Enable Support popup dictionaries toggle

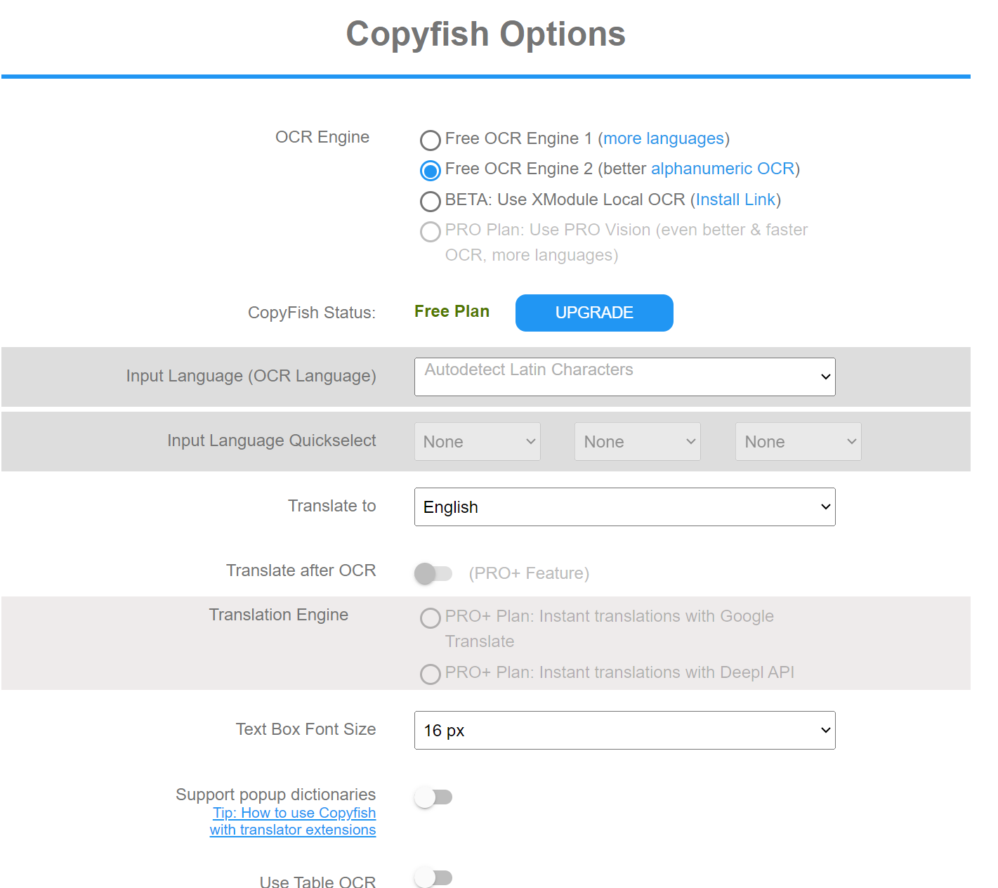pos(433,797)
